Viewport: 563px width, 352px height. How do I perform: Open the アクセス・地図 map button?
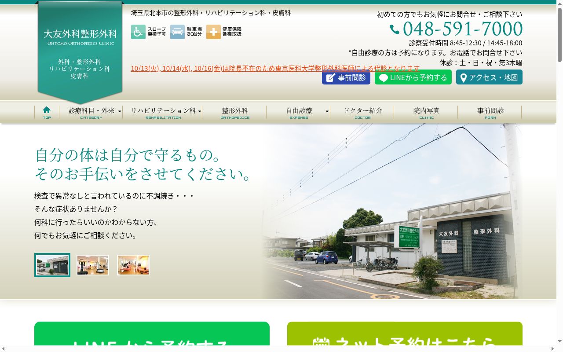(x=489, y=77)
